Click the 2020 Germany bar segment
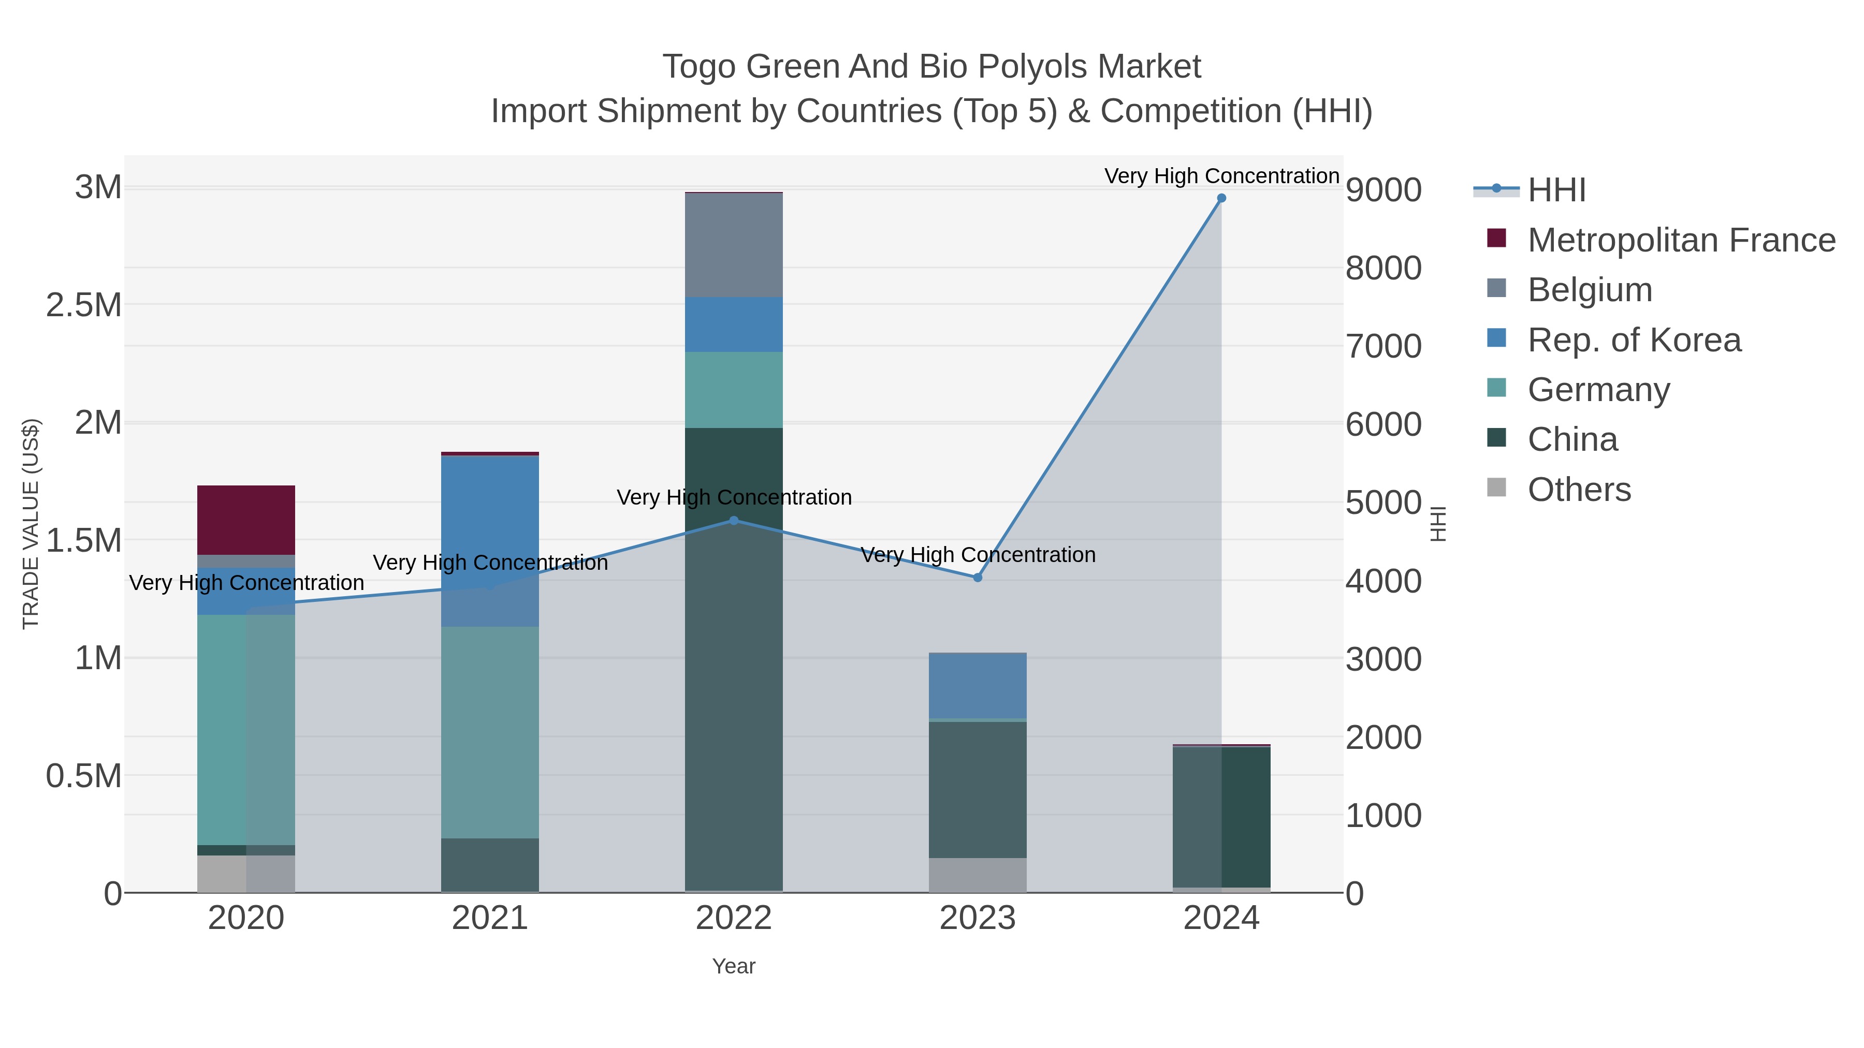The image size is (1864, 1048). (246, 730)
